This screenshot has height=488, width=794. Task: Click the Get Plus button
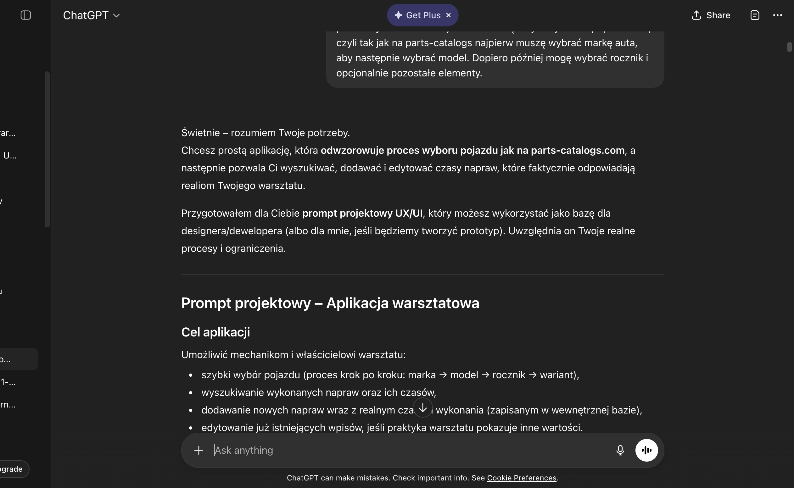click(x=417, y=15)
